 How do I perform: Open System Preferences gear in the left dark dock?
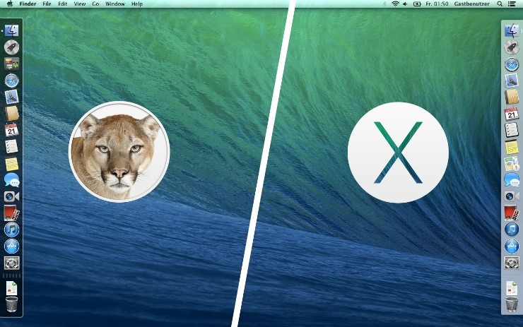pyautogui.click(x=12, y=263)
